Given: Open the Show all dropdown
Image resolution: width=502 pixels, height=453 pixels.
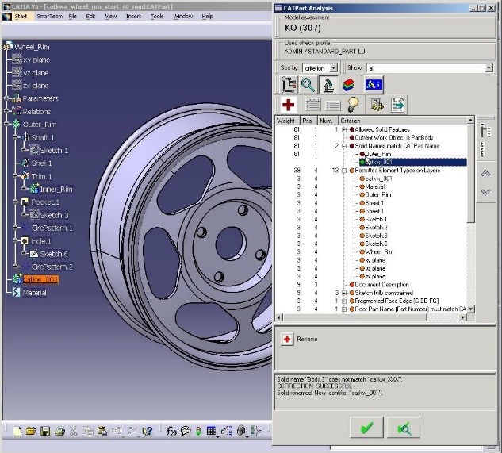Looking at the screenshot, I should click(489, 68).
